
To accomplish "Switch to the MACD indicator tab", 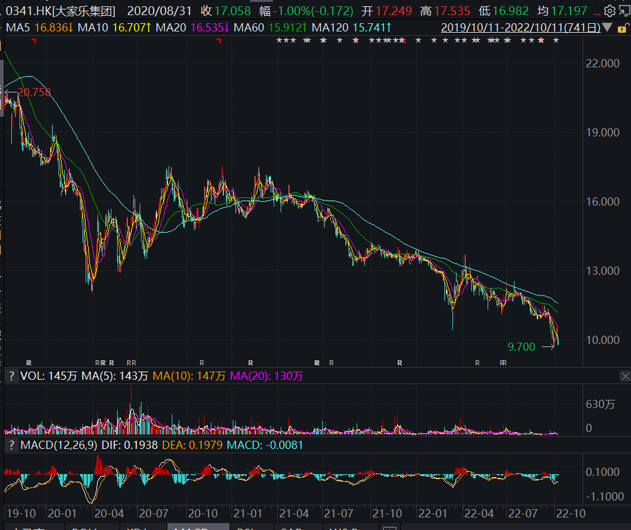I will click(x=191, y=528).
